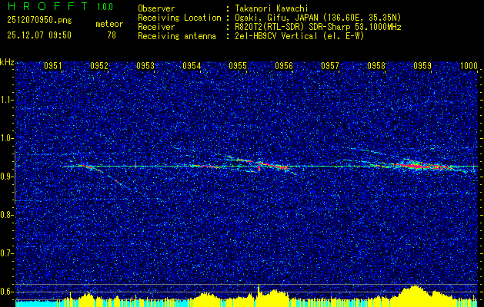Click the 0951 time marker
The height and width of the screenshot is (307, 484).
(53, 66)
